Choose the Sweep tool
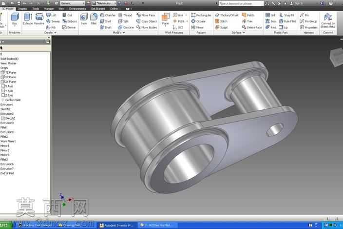This screenshot has height=229, width=343. click(x=53, y=21)
